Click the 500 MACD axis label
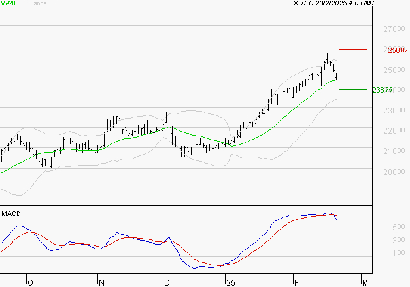410x287 pixels. (x=399, y=227)
